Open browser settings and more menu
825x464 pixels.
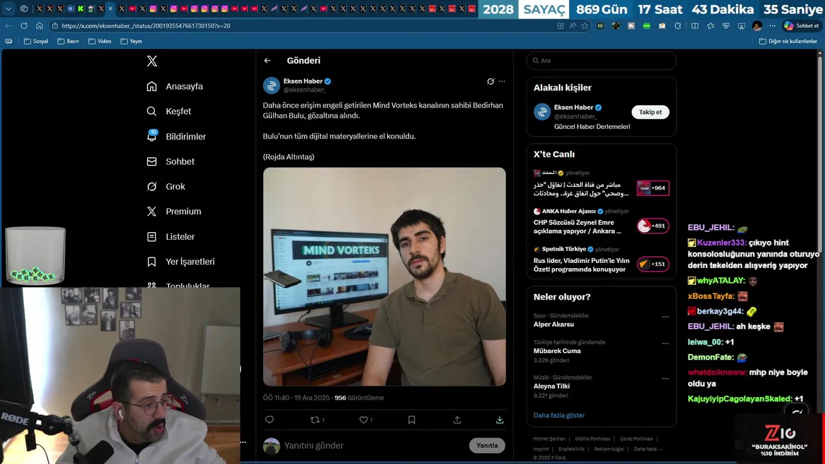click(x=772, y=26)
